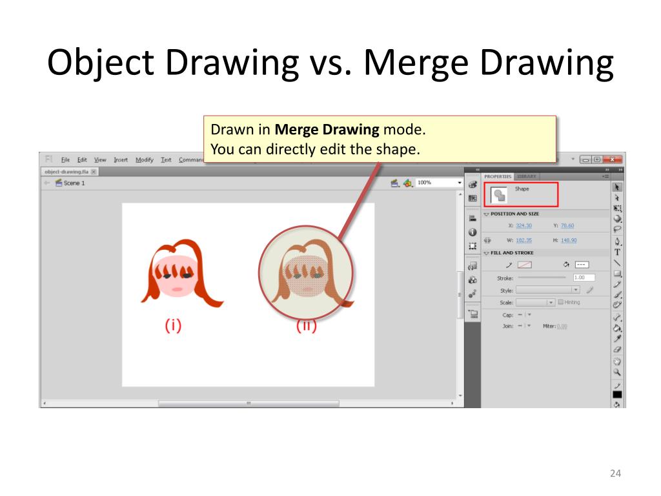661x496 pixels.
Task: Select the 3D Rotation tool
Action: (x=617, y=218)
